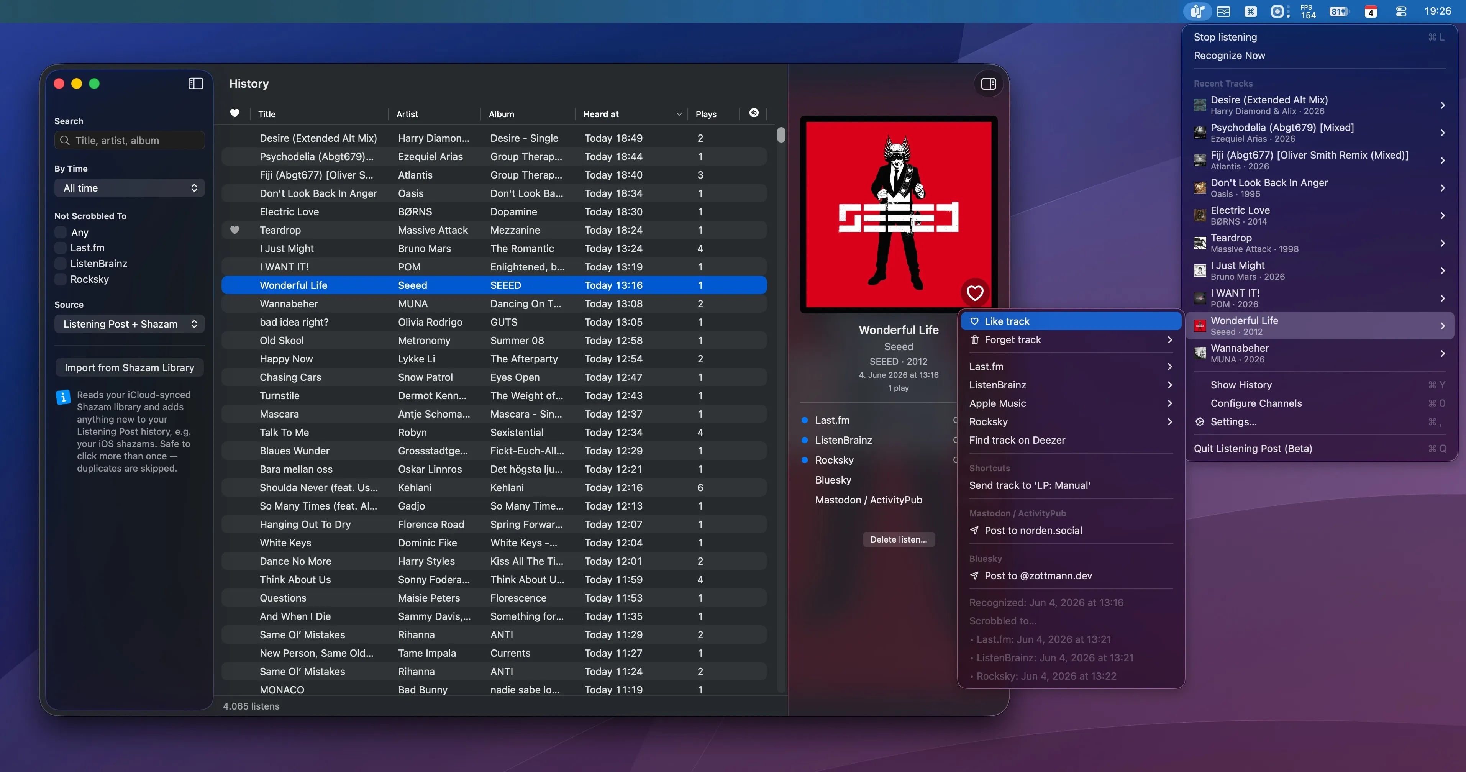Viewport: 1466px width, 772px height.
Task: Click the Delete listen… button
Action: click(899, 539)
